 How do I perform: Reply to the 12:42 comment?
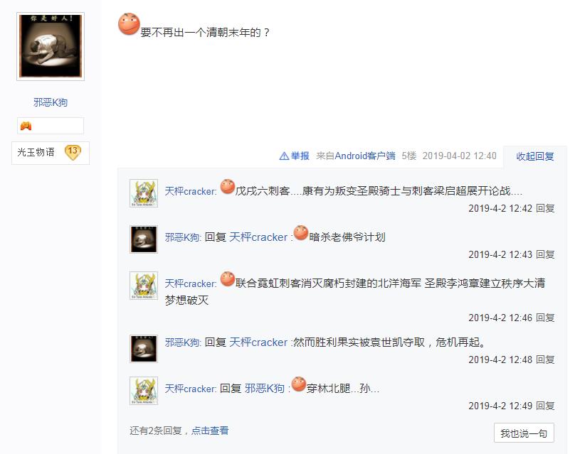[545, 208]
